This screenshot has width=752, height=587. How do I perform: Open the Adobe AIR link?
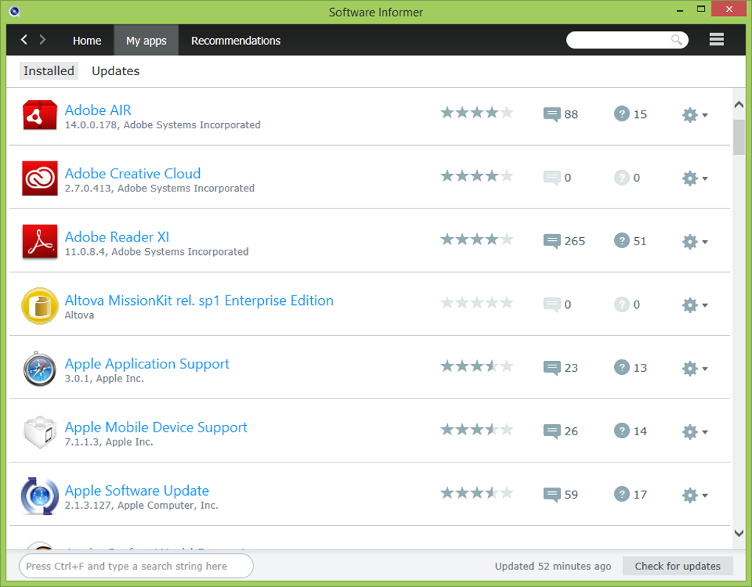(x=98, y=110)
